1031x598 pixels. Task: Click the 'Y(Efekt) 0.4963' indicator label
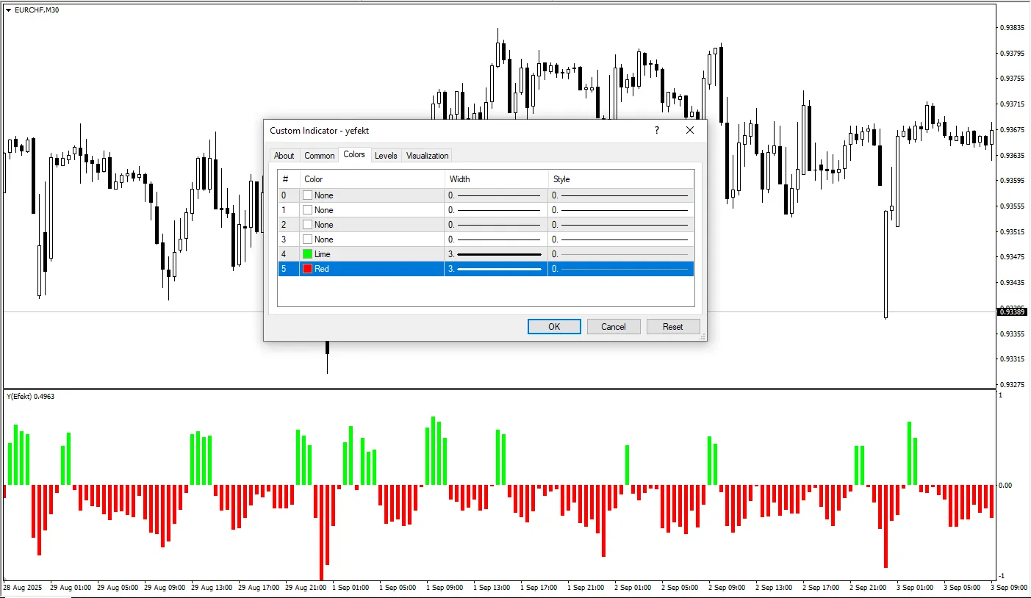(30, 397)
